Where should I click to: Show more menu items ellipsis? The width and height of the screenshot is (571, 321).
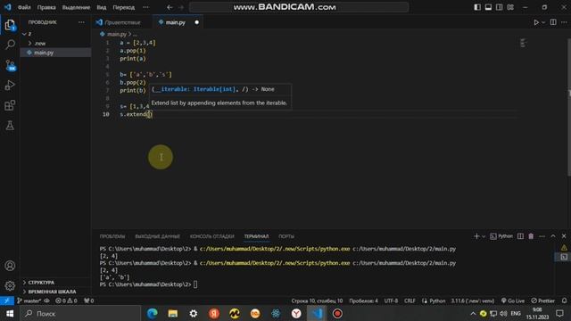(145, 7)
